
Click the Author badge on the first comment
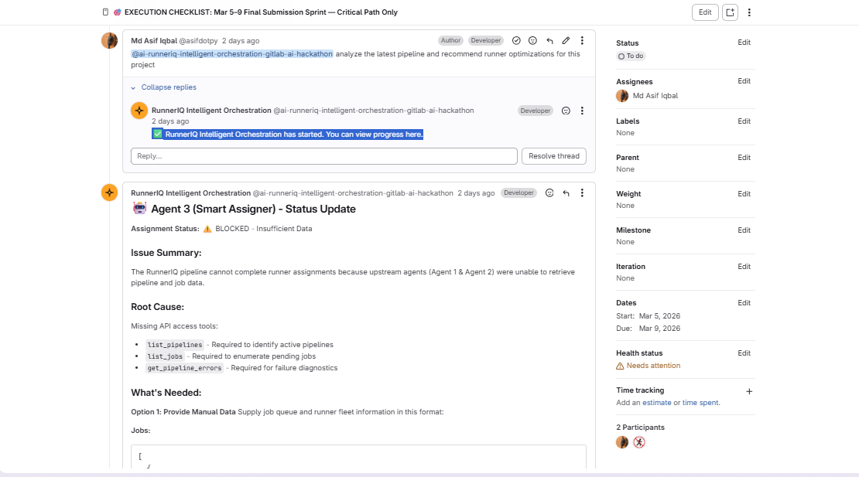pyautogui.click(x=451, y=40)
